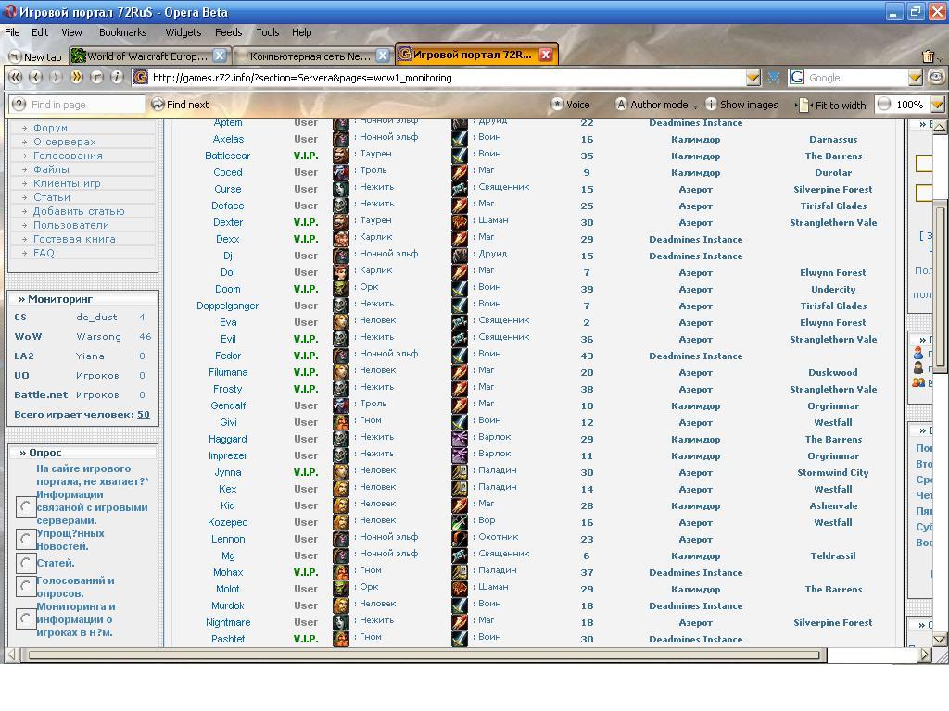
Task: Open player Battlescar's profile link
Action: (x=228, y=156)
